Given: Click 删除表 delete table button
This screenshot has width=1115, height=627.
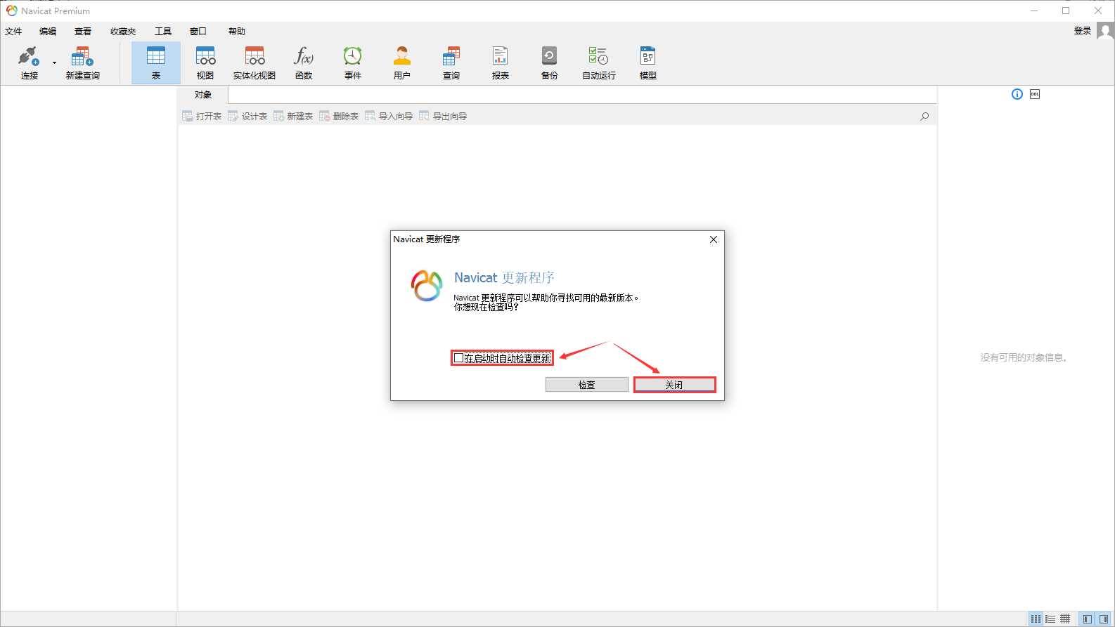Looking at the screenshot, I should coord(339,116).
